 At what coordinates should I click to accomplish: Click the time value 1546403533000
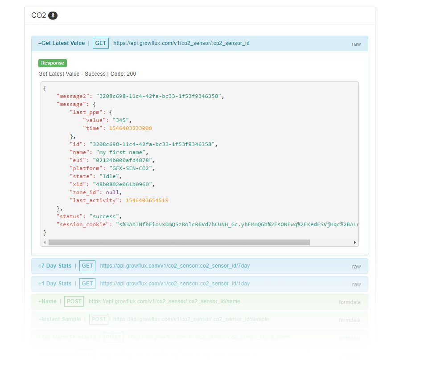coord(131,129)
